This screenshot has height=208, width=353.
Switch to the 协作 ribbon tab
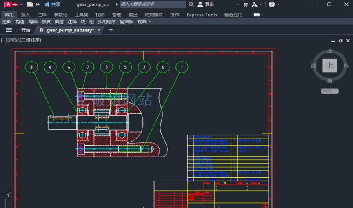pos(175,15)
